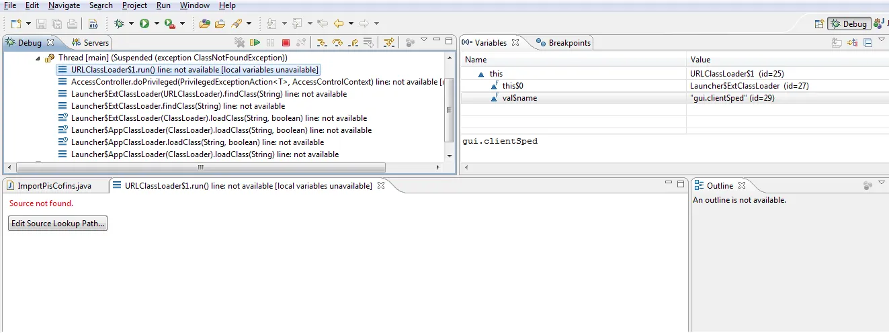
Task: Click Collapse All in Variables view
Action: pyautogui.click(x=867, y=42)
